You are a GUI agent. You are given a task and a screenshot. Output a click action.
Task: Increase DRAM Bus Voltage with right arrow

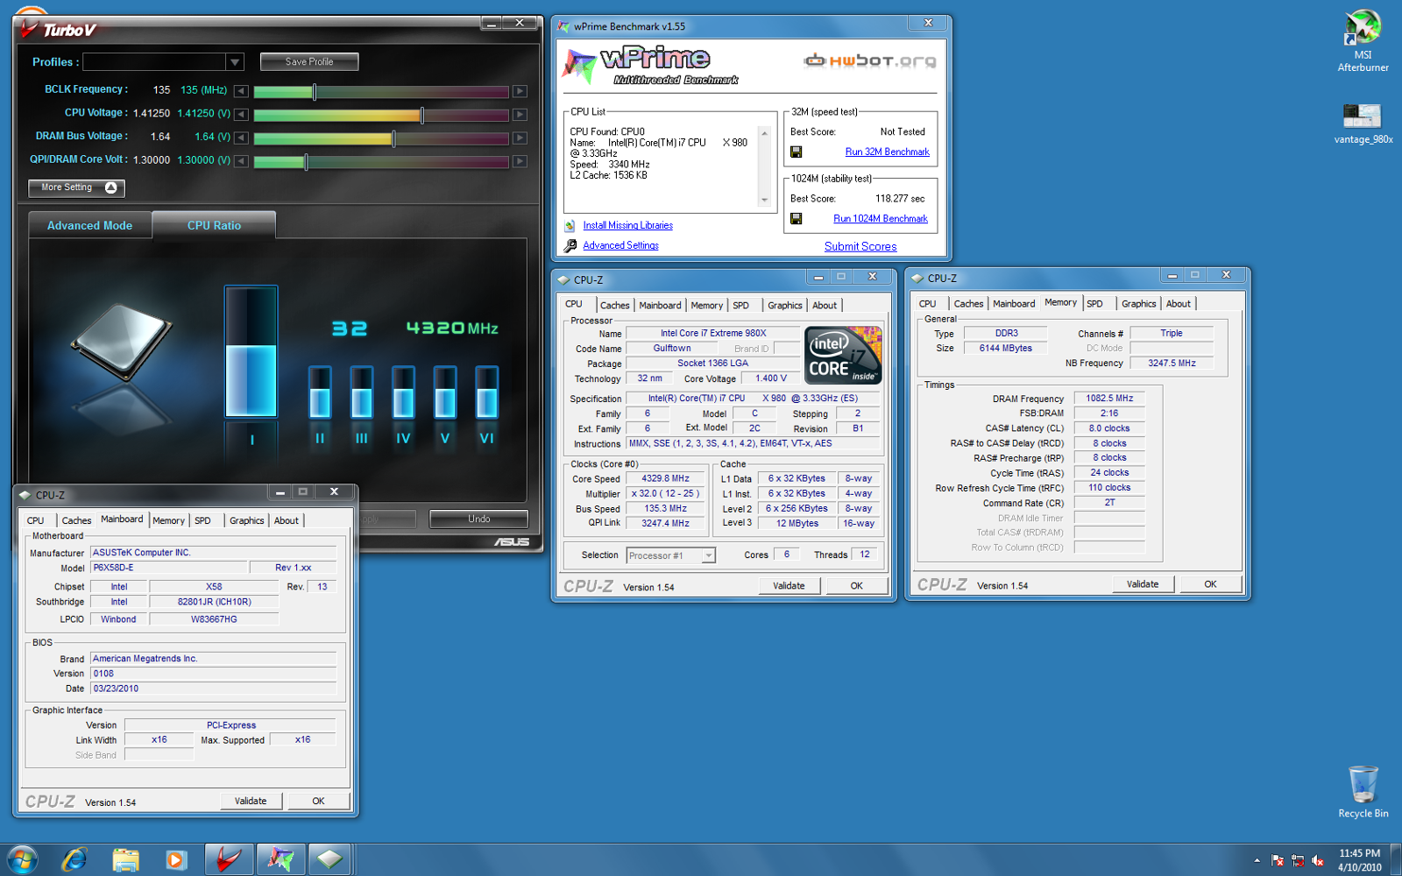(x=520, y=138)
